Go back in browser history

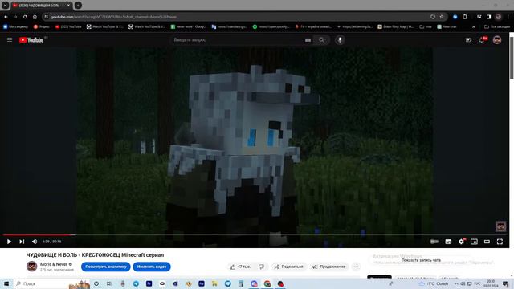click(x=6, y=17)
